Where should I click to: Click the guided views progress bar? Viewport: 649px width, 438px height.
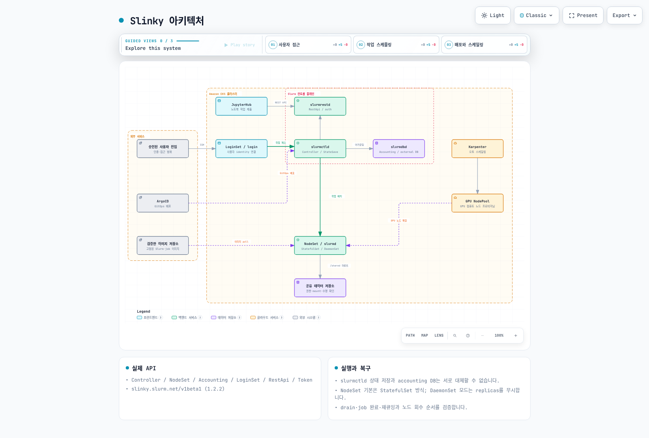click(x=188, y=41)
